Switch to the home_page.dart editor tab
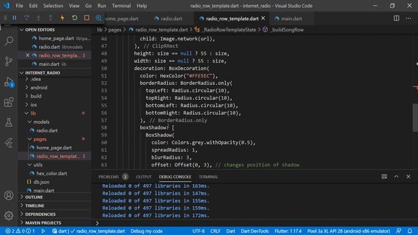The height and width of the screenshot is (235, 418). (x=121, y=18)
